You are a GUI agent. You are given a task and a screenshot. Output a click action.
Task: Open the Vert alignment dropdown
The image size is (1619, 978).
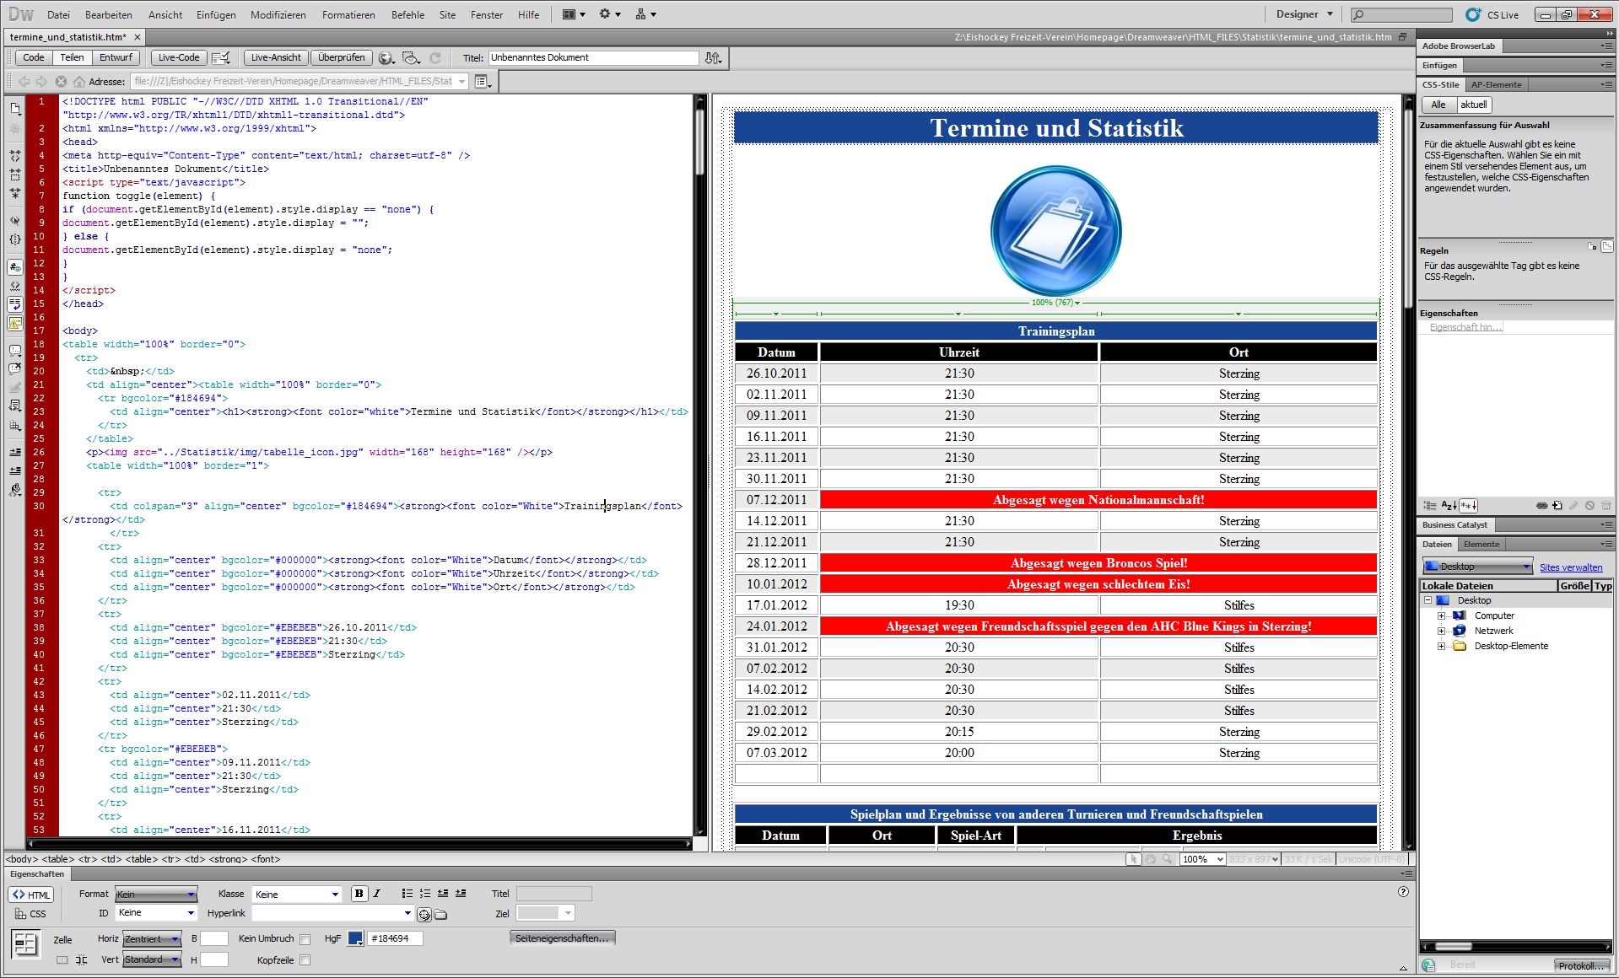pos(152,960)
